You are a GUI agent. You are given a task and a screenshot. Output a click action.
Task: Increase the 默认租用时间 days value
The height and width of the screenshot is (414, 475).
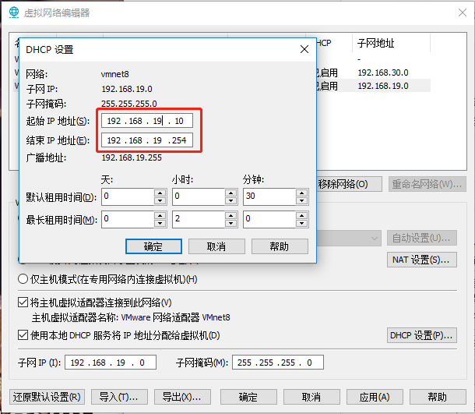tap(160, 193)
